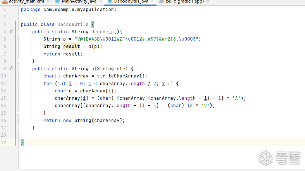Click the XML file icon on activity_main.xml tab
Screen dimensions: 305x171
click(x=5, y=2)
